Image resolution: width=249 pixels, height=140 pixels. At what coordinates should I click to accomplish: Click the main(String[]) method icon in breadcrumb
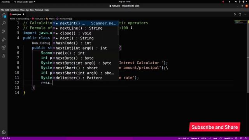point(58,19)
